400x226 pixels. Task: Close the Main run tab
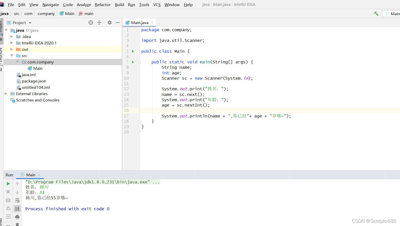pyautogui.click(x=39, y=175)
